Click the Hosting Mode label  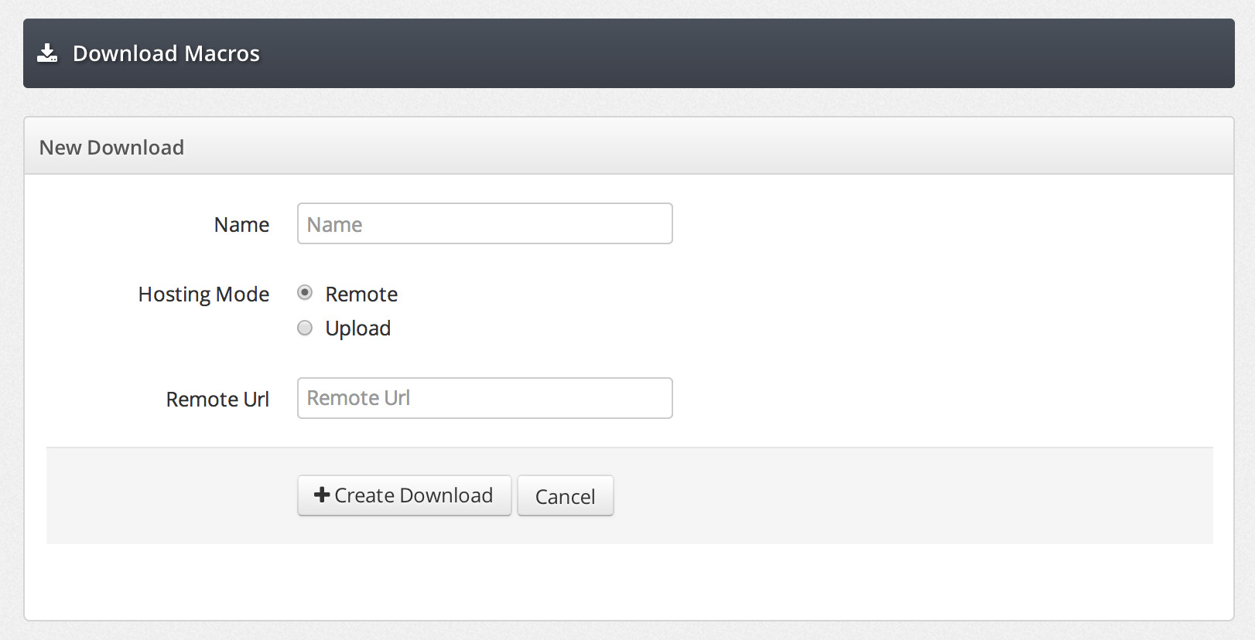(x=203, y=294)
